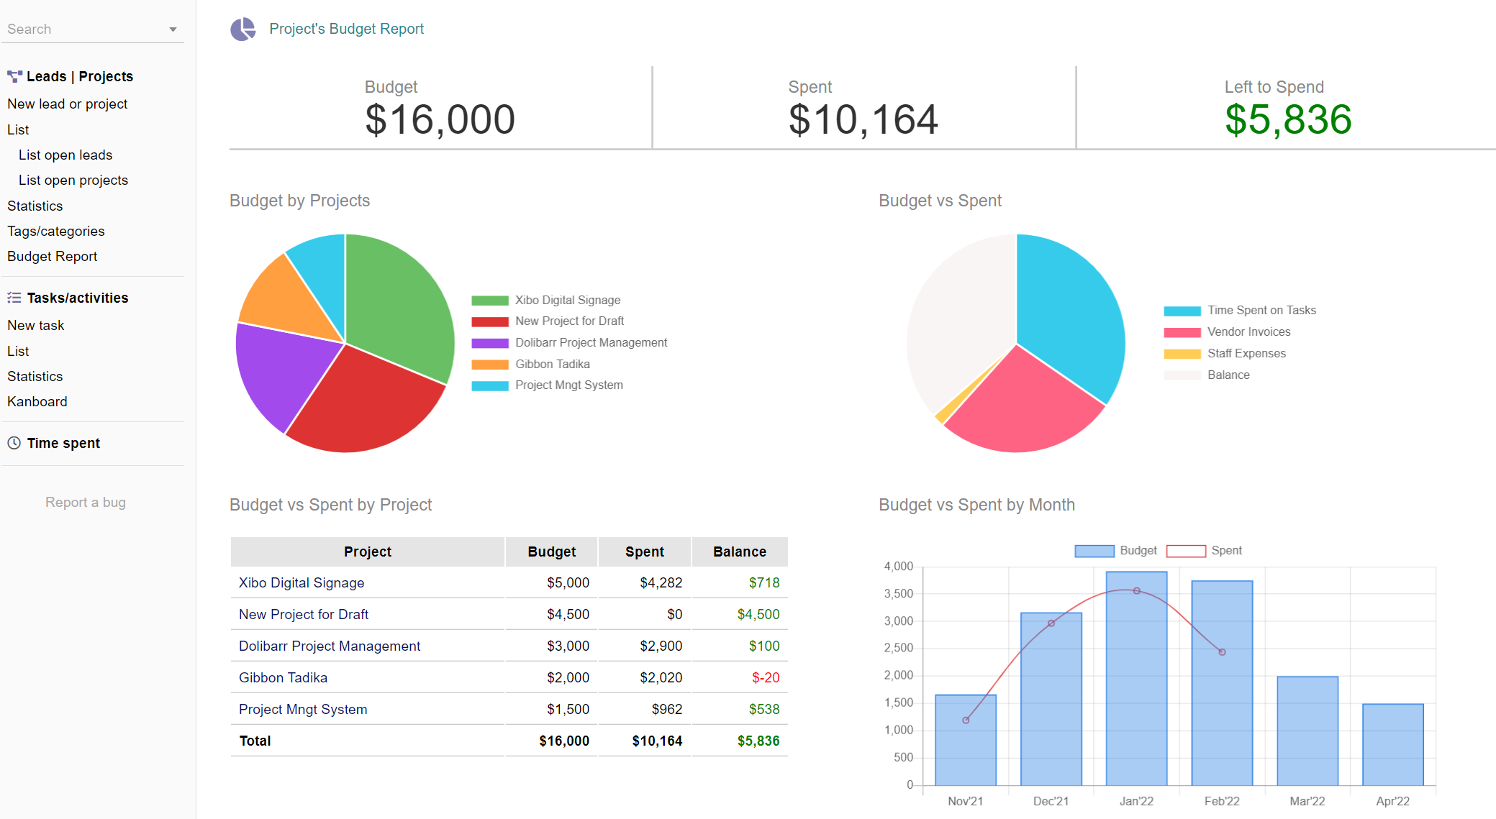The width and height of the screenshot is (1496, 819).
Task: Toggle Xibo Digital Signage legend entry
Action: tap(567, 300)
